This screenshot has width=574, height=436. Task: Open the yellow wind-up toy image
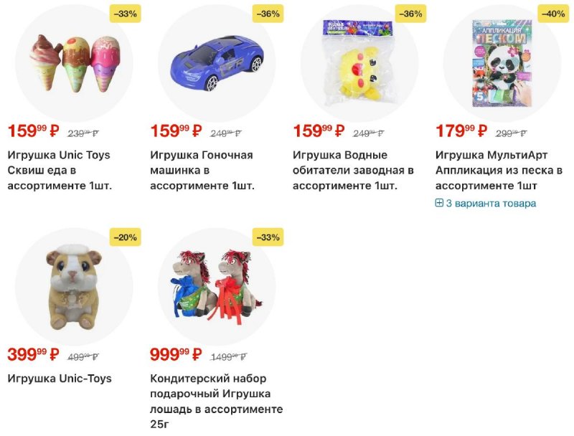tap(359, 62)
